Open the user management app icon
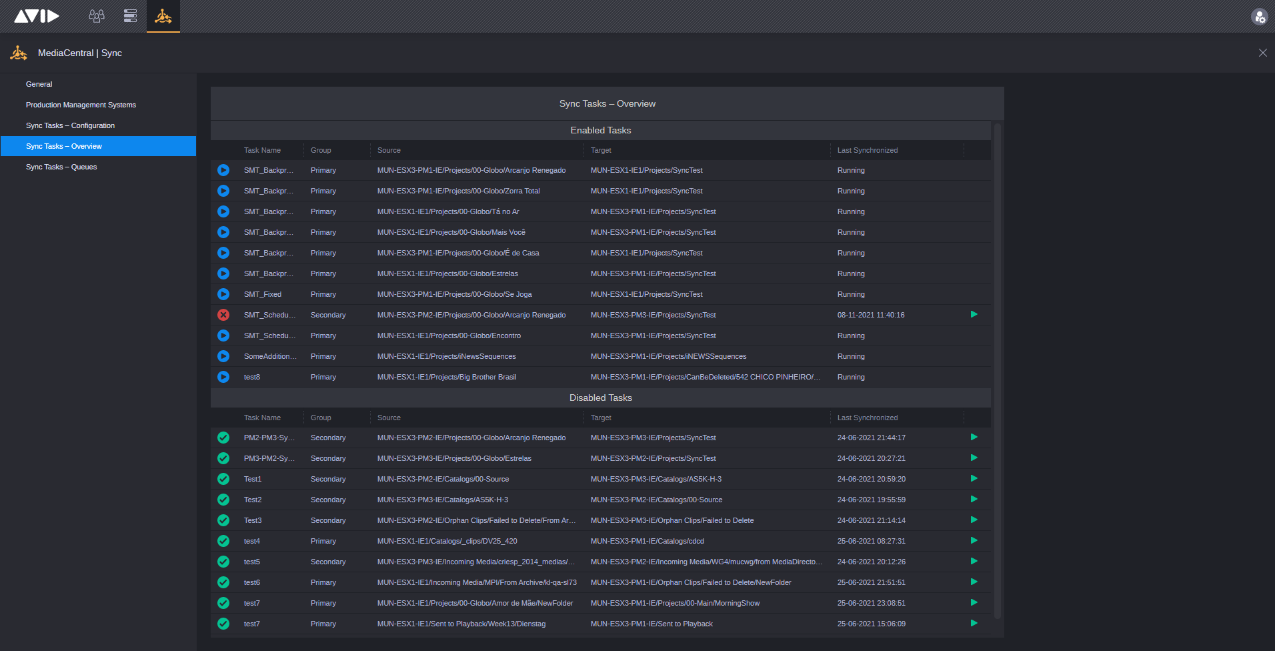The width and height of the screenshot is (1275, 651). tap(97, 16)
